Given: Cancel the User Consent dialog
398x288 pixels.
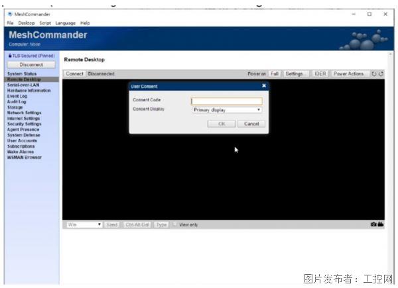Looking at the screenshot, I should (251, 124).
